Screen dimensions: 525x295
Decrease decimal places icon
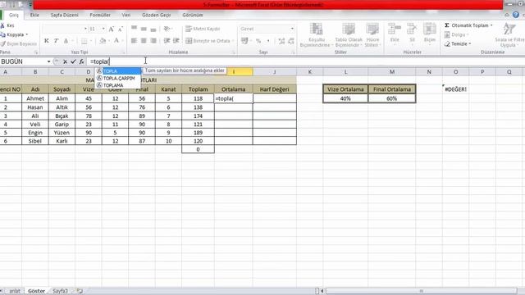[291, 41]
